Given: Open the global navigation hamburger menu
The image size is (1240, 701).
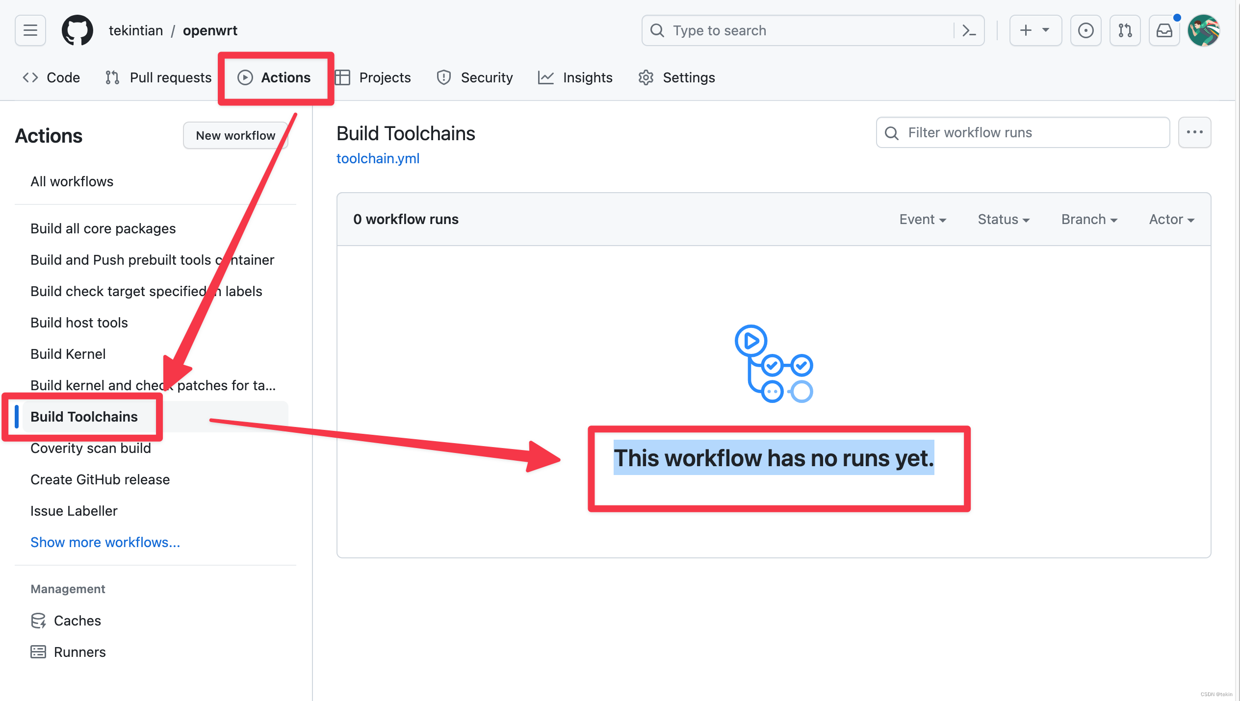Looking at the screenshot, I should pyautogui.click(x=30, y=30).
